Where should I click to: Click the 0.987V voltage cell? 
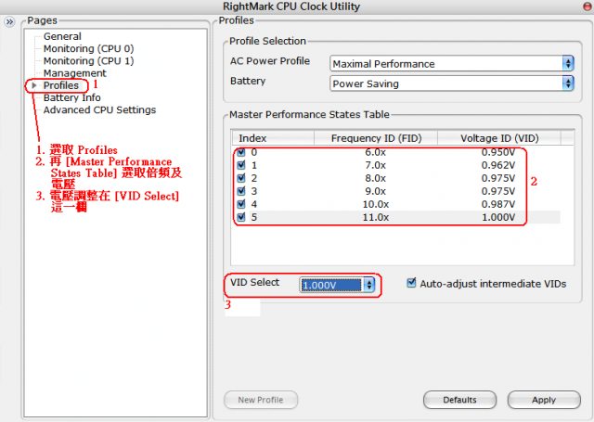[x=498, y=204]
